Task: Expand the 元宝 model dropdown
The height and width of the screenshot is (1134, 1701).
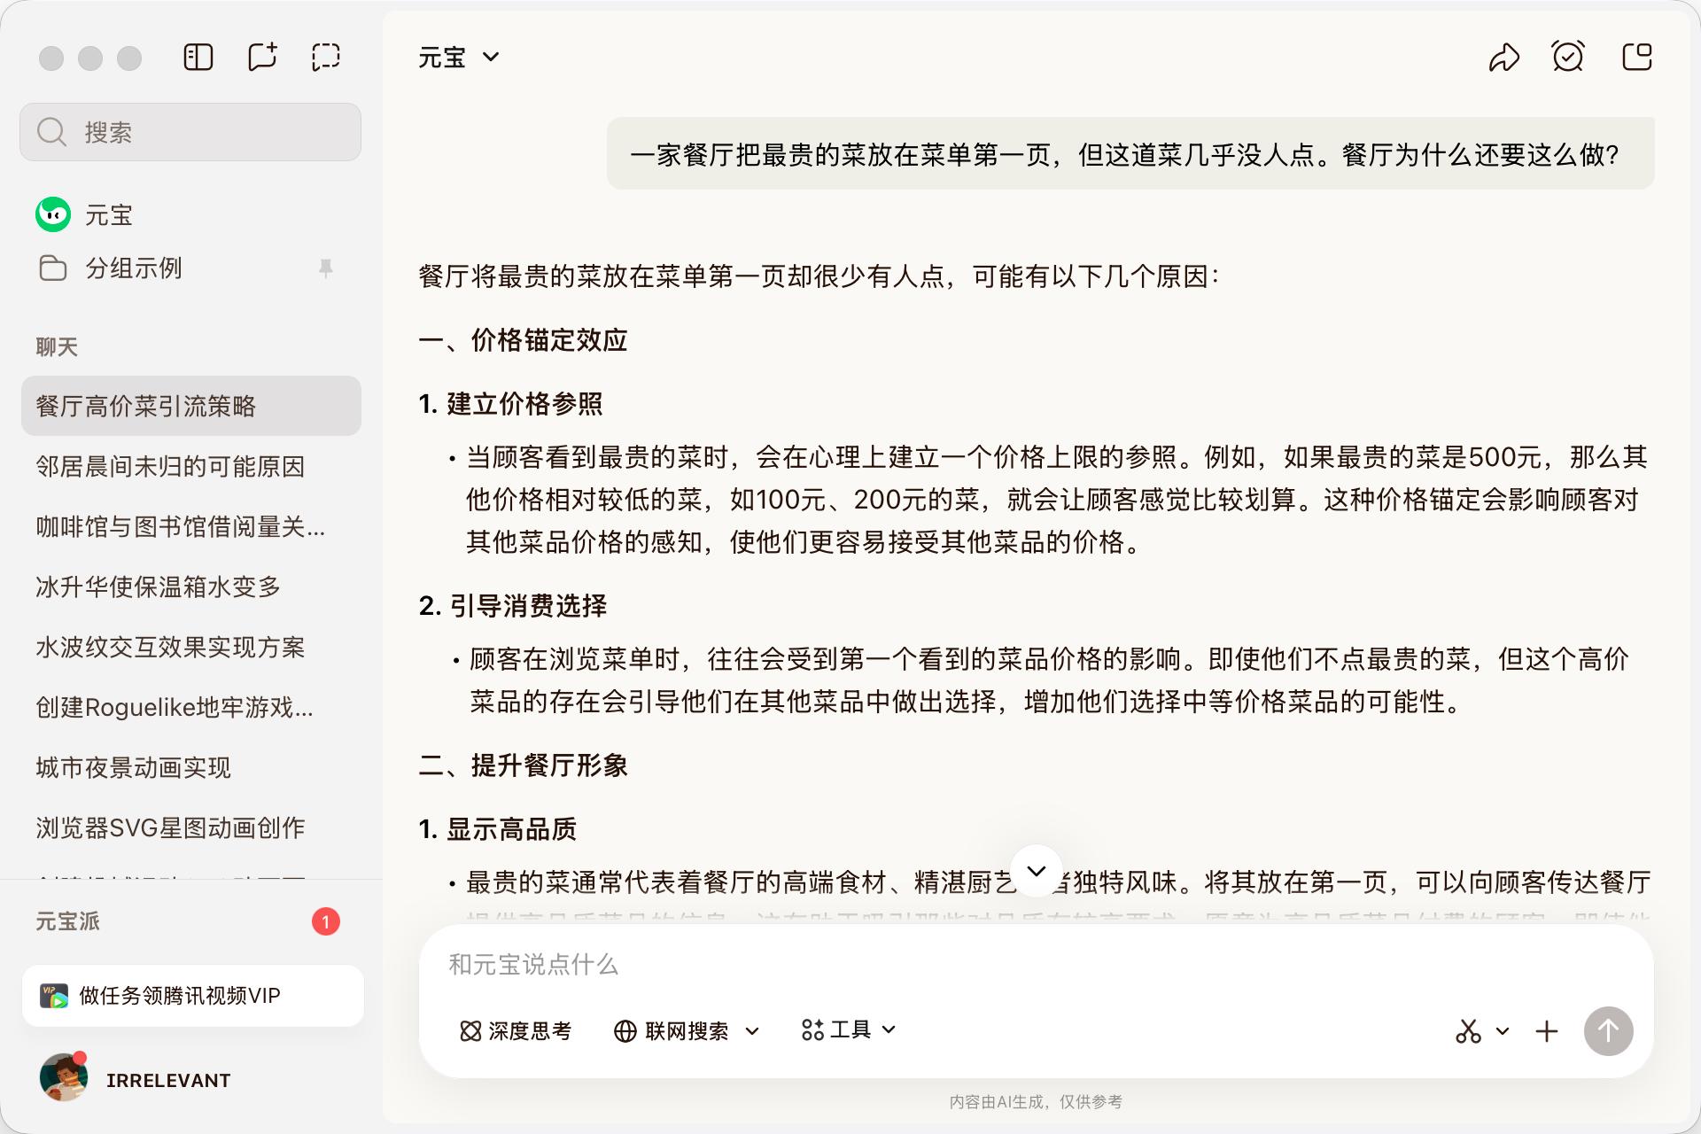Action: click(459, 58)
